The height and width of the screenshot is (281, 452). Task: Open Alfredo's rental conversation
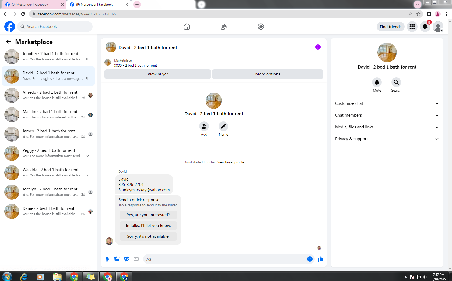pyautogui.click(x=48, y=95)
